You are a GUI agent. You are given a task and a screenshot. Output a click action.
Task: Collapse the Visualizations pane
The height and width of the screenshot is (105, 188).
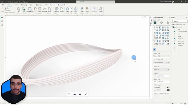point(169,17)
